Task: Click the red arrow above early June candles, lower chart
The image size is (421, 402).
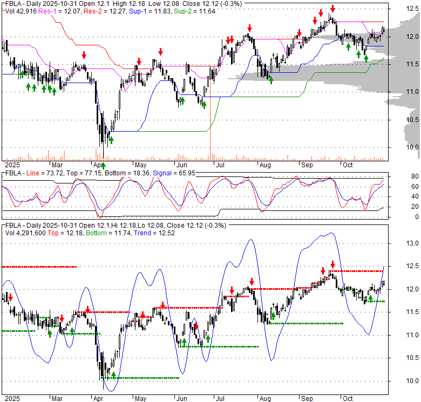Action: pos(196,325)
